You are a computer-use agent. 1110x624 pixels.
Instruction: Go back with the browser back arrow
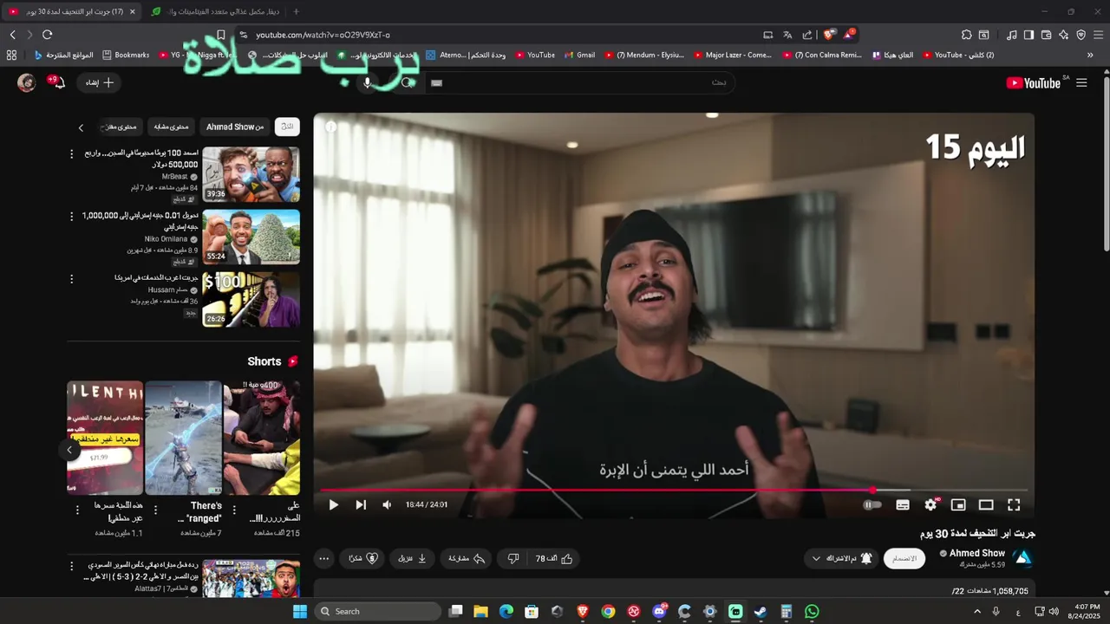[12, 35]
